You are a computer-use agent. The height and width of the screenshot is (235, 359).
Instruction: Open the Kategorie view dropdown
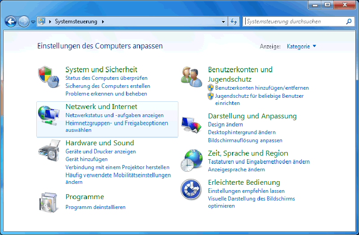(301, 46)
